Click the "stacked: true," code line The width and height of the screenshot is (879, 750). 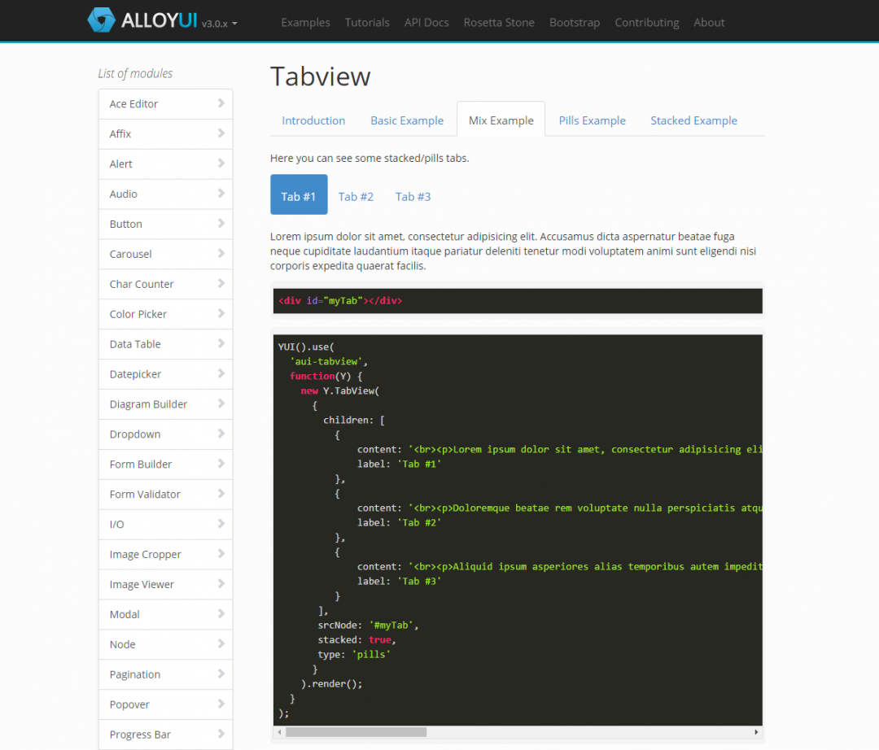pos(357,639)
